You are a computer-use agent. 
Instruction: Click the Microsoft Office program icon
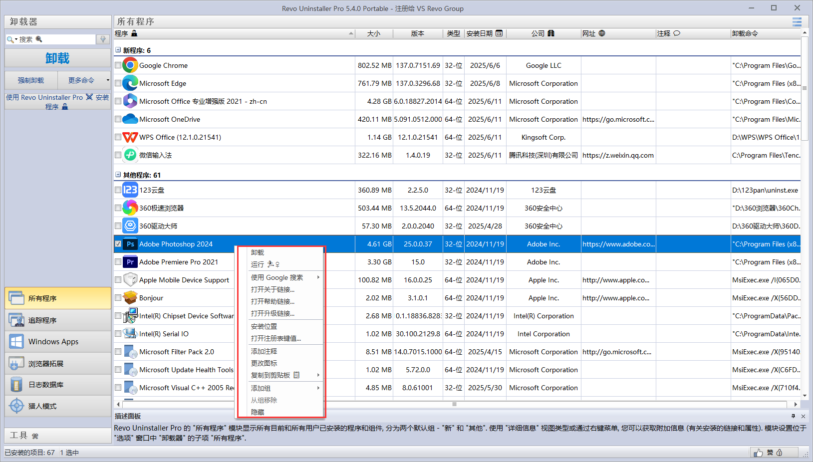[x=130, y=101]
